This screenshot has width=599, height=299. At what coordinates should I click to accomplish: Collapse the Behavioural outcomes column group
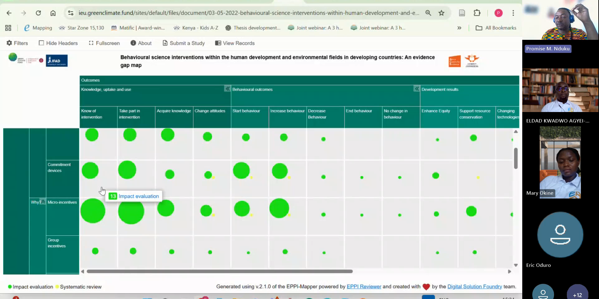coord(416,89)
